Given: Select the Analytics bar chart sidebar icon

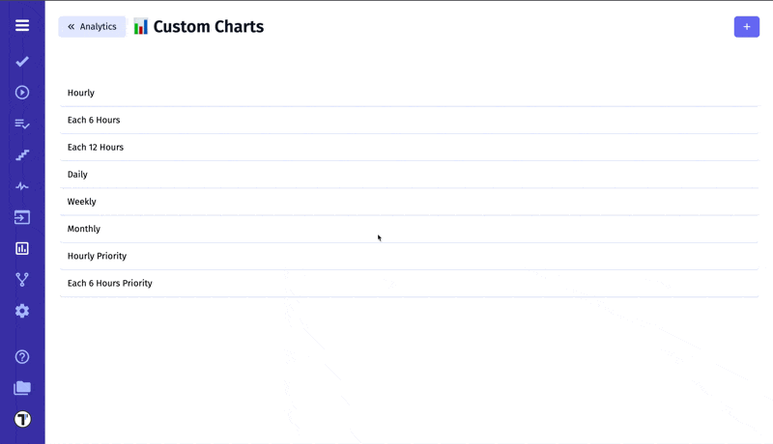Looking at the screenshot, I should pos(22,248).
